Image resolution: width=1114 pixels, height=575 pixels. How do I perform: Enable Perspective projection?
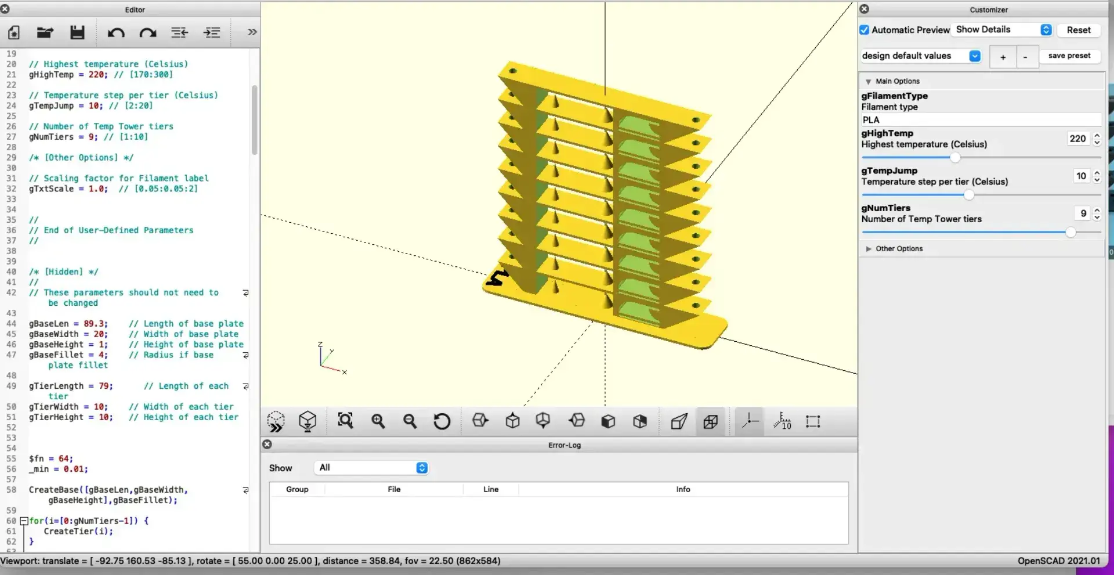pyautogui.click(x=679, y=421)
